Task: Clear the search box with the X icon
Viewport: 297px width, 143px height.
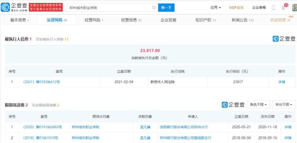Action: (x=154, y=8)
